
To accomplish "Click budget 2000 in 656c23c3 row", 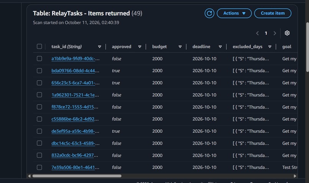I will click(157, 83).
